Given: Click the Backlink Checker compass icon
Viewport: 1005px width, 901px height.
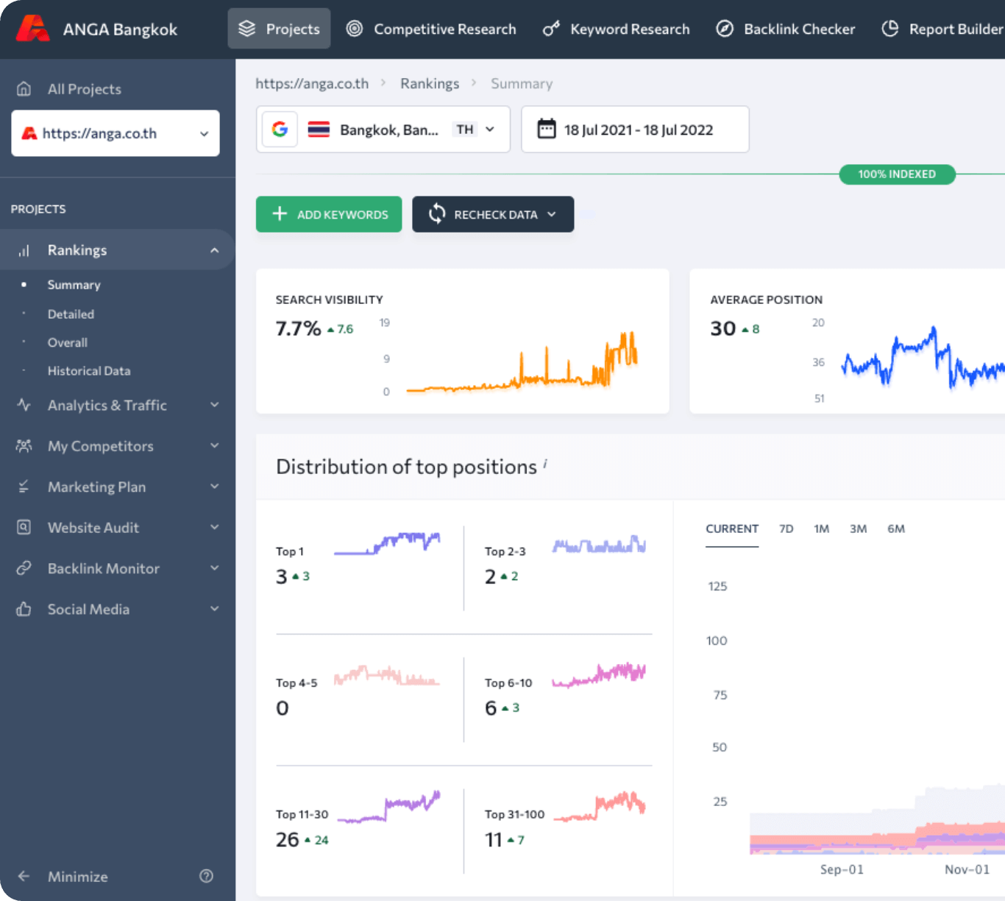Looking at the screenshot, I should 725,29.
